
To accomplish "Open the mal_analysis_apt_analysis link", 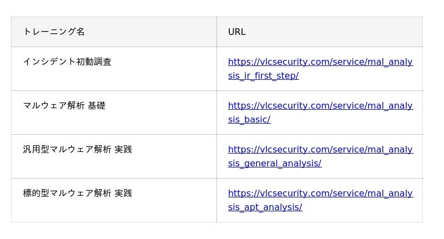I will pos(320,200).
